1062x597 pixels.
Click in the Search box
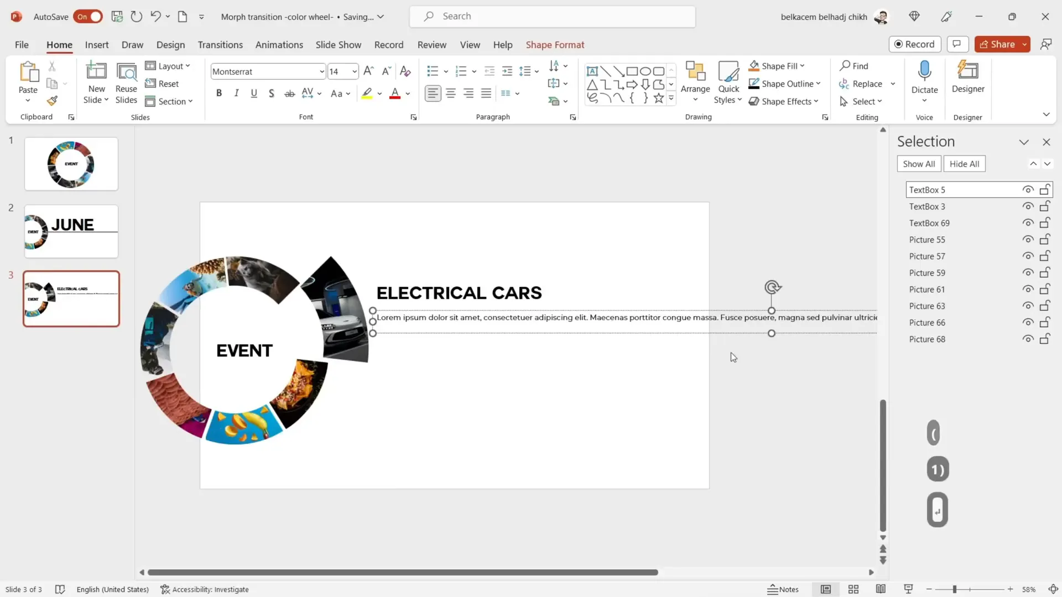coord(553,17)
